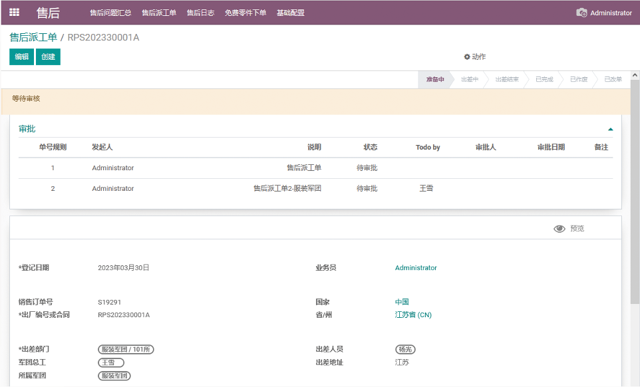Open the apps grid menu icon
640x387 pixels.
point(14,12)
